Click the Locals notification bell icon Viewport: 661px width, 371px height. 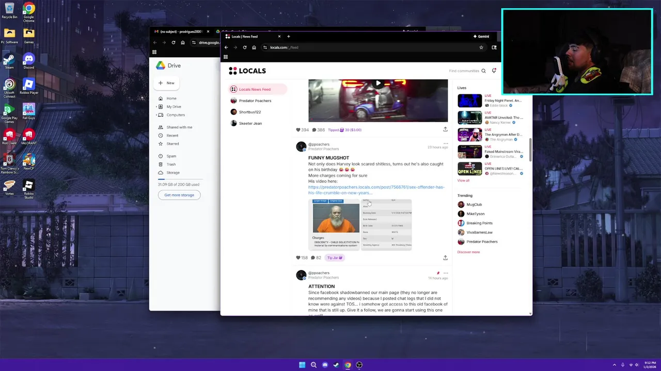click(x=494, y=71)
